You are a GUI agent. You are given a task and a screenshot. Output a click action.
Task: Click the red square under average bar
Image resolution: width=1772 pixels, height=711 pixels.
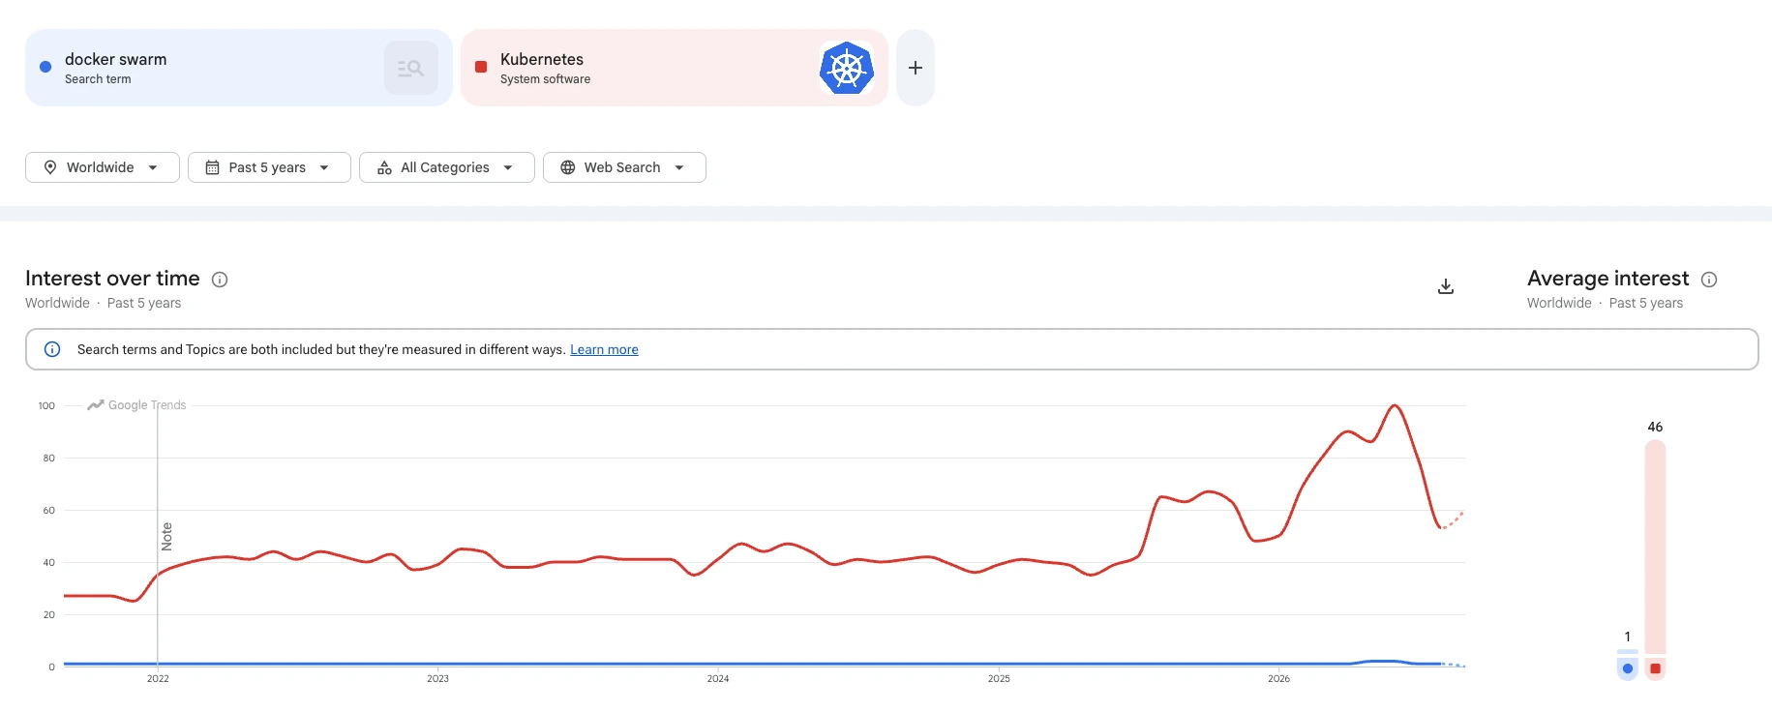(1655, 668)
